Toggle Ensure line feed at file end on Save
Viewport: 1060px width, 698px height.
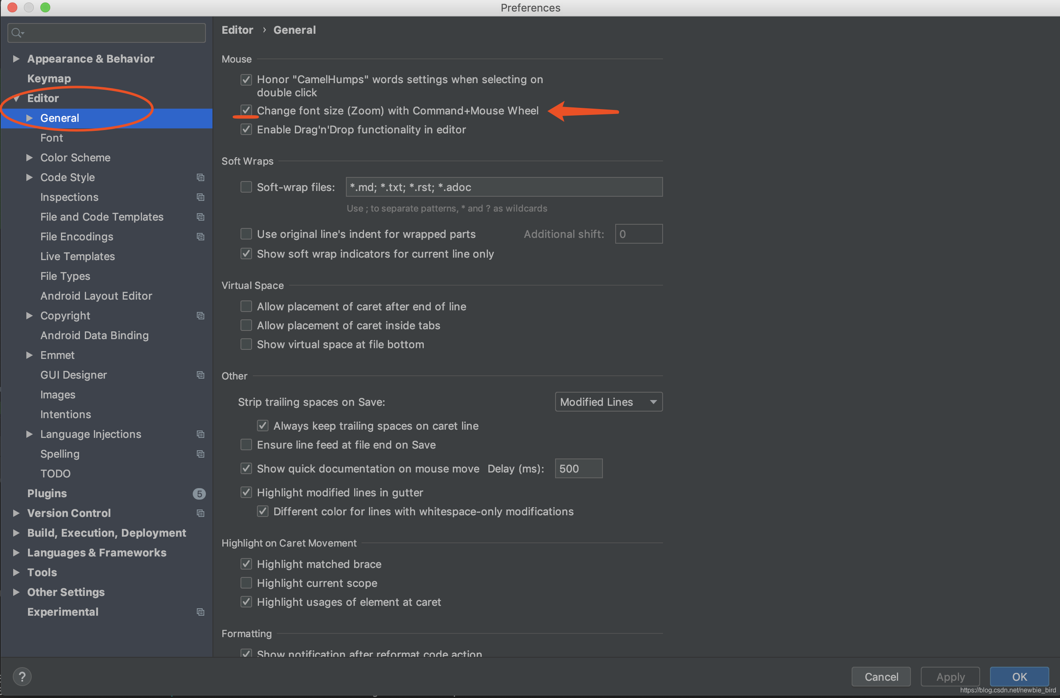click(247, 445)
